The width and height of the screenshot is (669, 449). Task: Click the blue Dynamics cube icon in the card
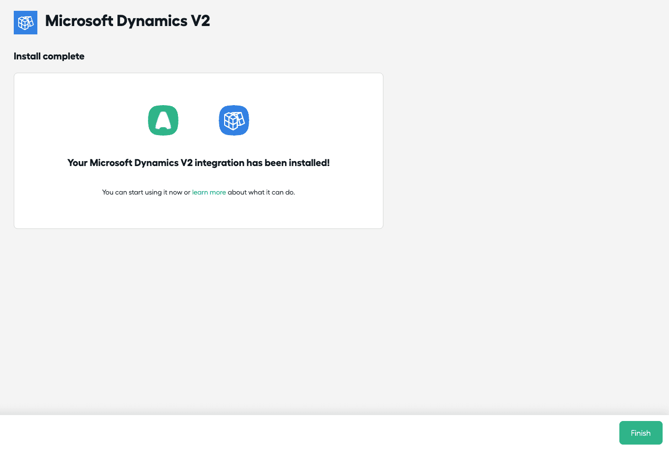234,120
